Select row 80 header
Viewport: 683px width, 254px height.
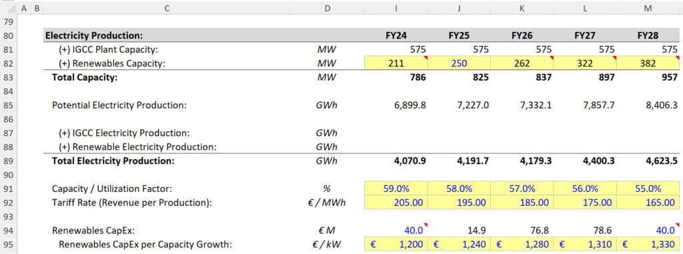click(x=9, y=36)
